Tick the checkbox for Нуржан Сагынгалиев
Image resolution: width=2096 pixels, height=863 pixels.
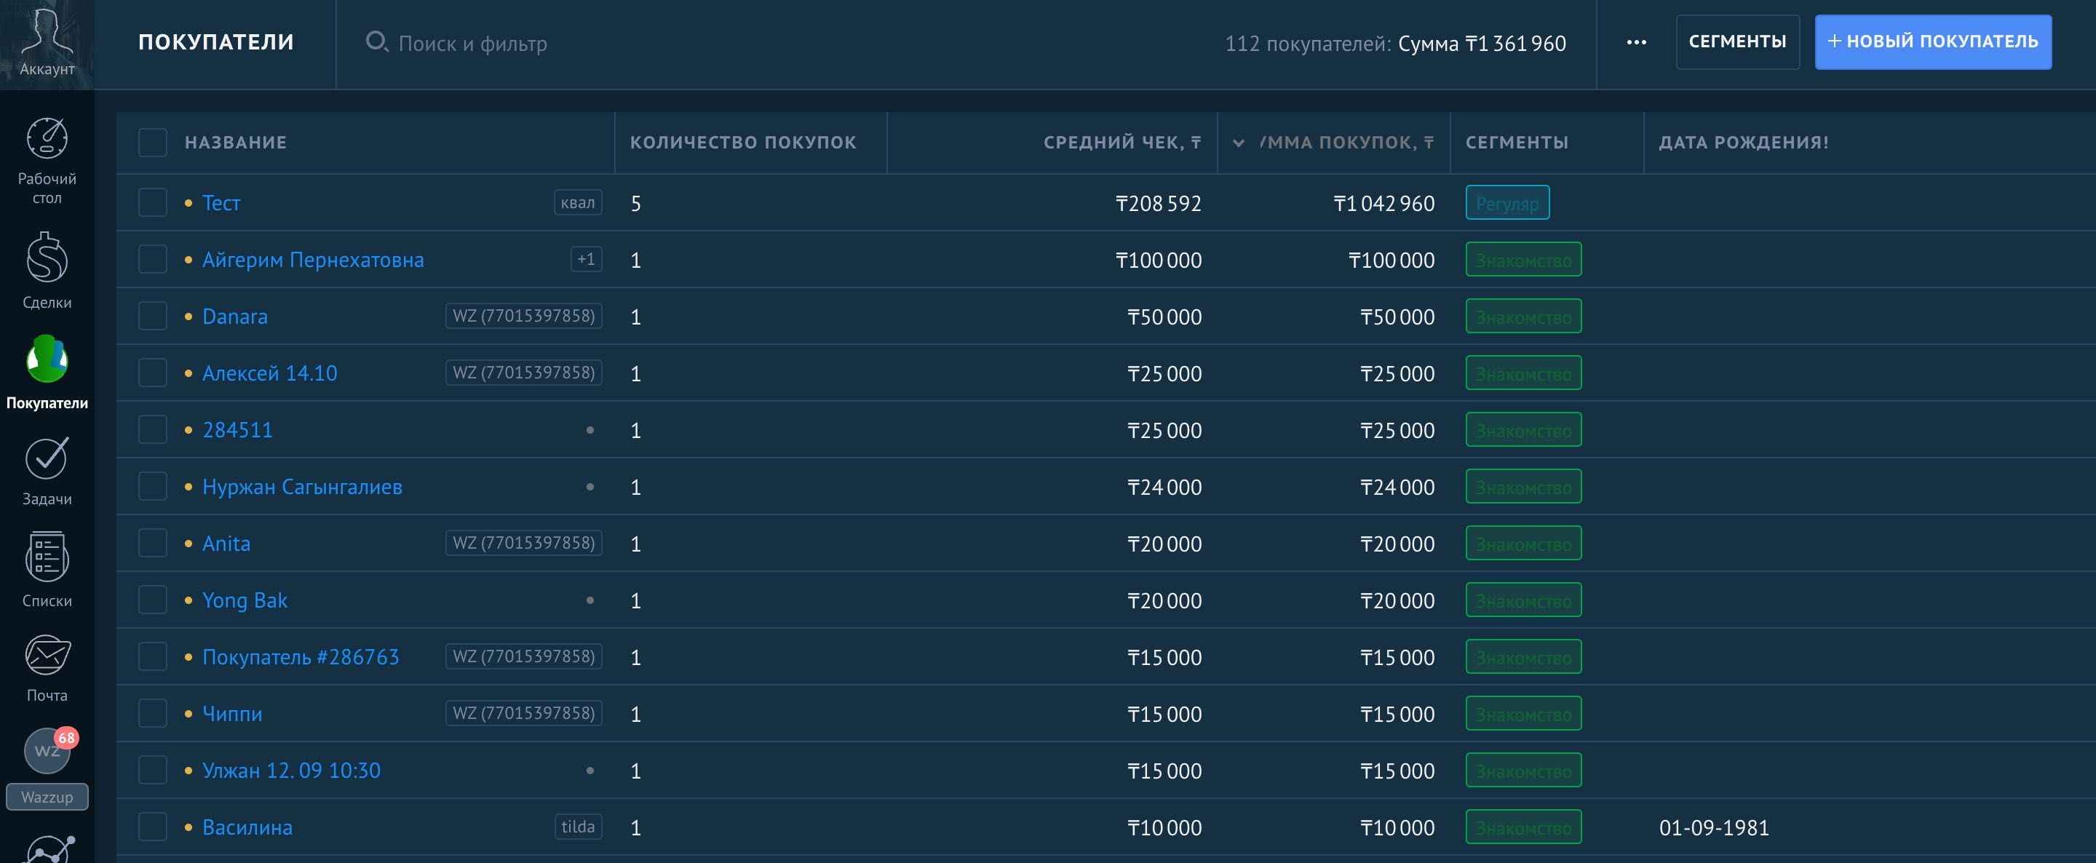152,486
